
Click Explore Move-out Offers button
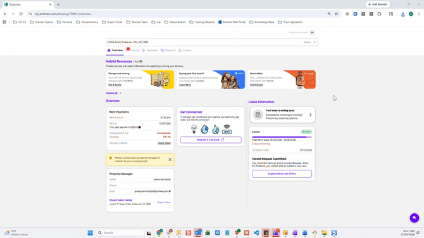point(282,173)
